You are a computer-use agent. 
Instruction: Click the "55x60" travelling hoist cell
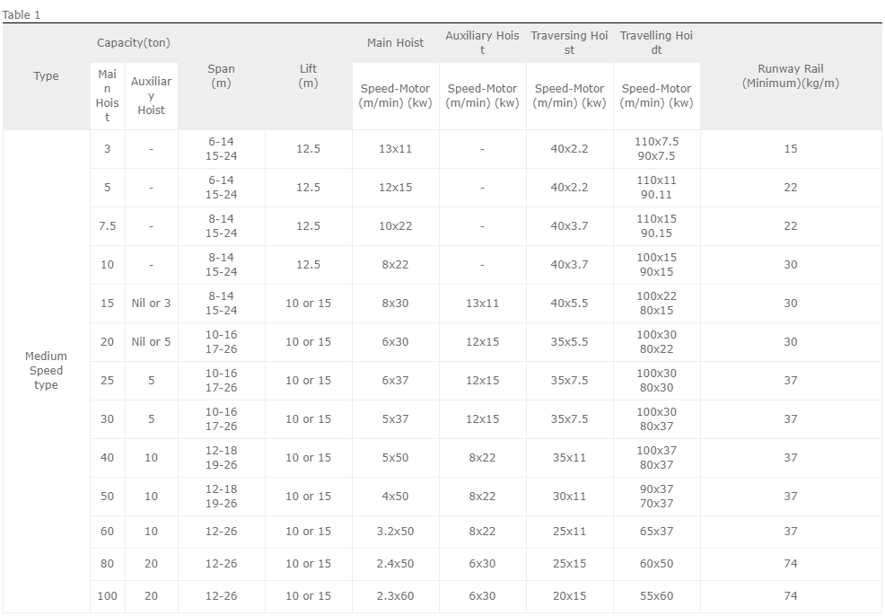click(656, 596)
